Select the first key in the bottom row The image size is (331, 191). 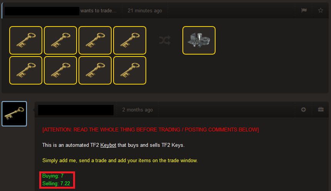pyautogui.click(x=26, y=70)
